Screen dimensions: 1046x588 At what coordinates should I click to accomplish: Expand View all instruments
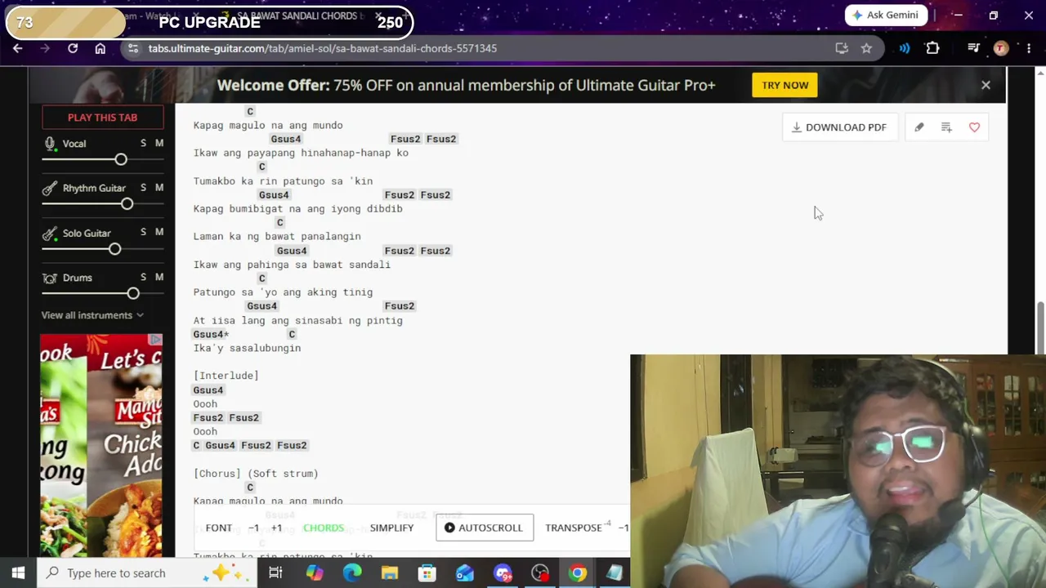pos(92,315)
